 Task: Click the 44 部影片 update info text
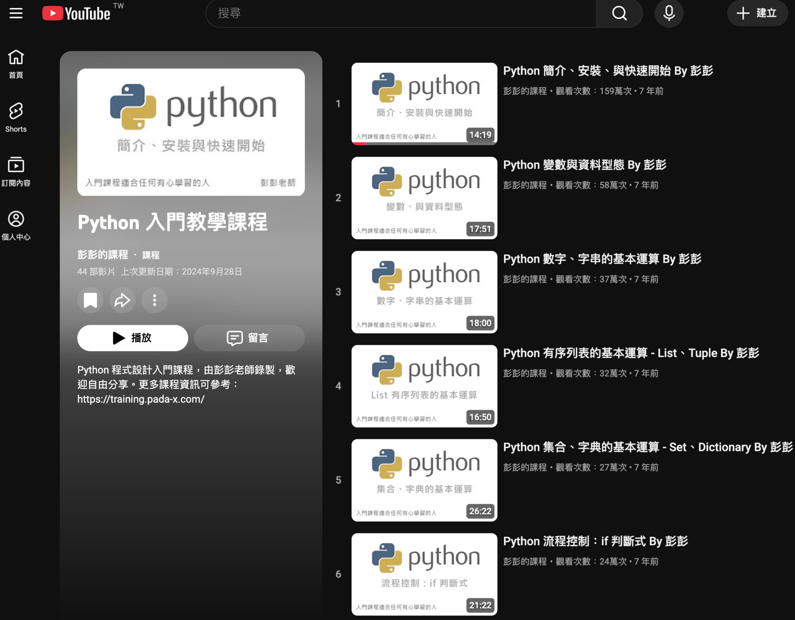tap(160, 271)
